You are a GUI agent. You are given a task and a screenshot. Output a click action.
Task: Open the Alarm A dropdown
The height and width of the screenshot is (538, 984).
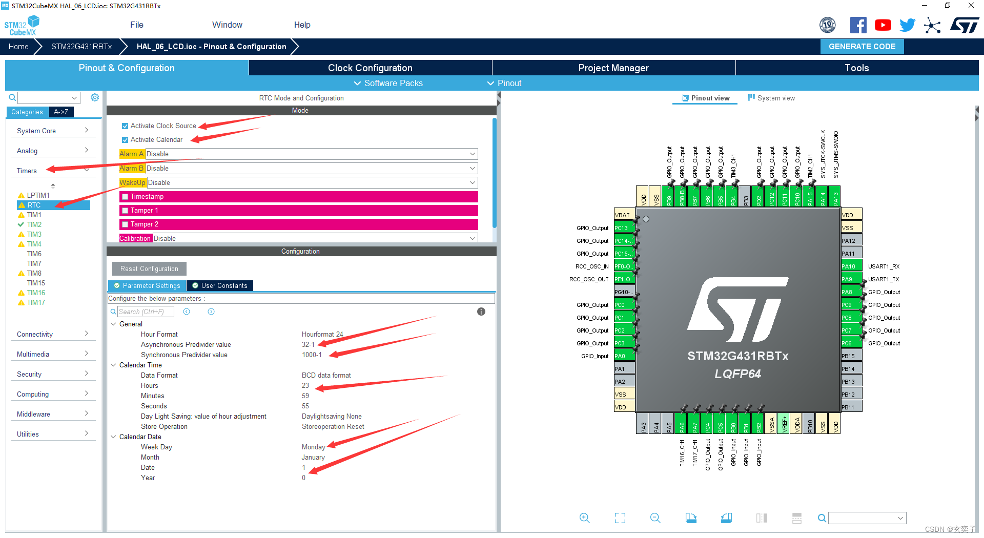(312, 154)
